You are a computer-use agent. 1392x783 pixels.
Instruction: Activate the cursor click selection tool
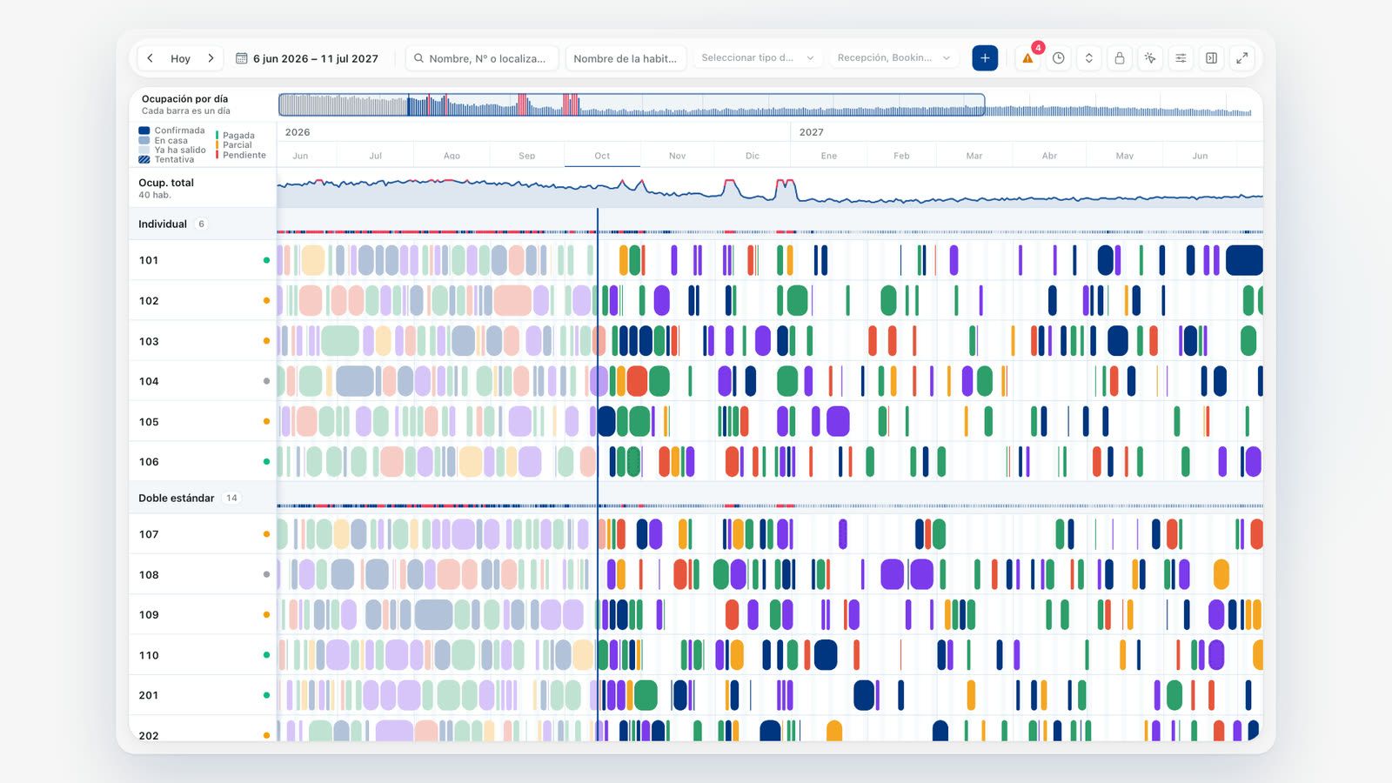coord(1150,58)
